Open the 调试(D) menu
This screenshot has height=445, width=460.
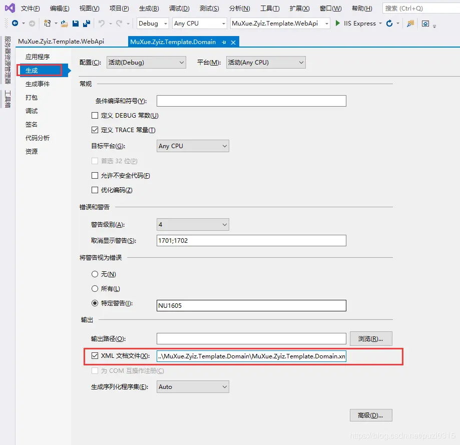(x=179, y=9)
